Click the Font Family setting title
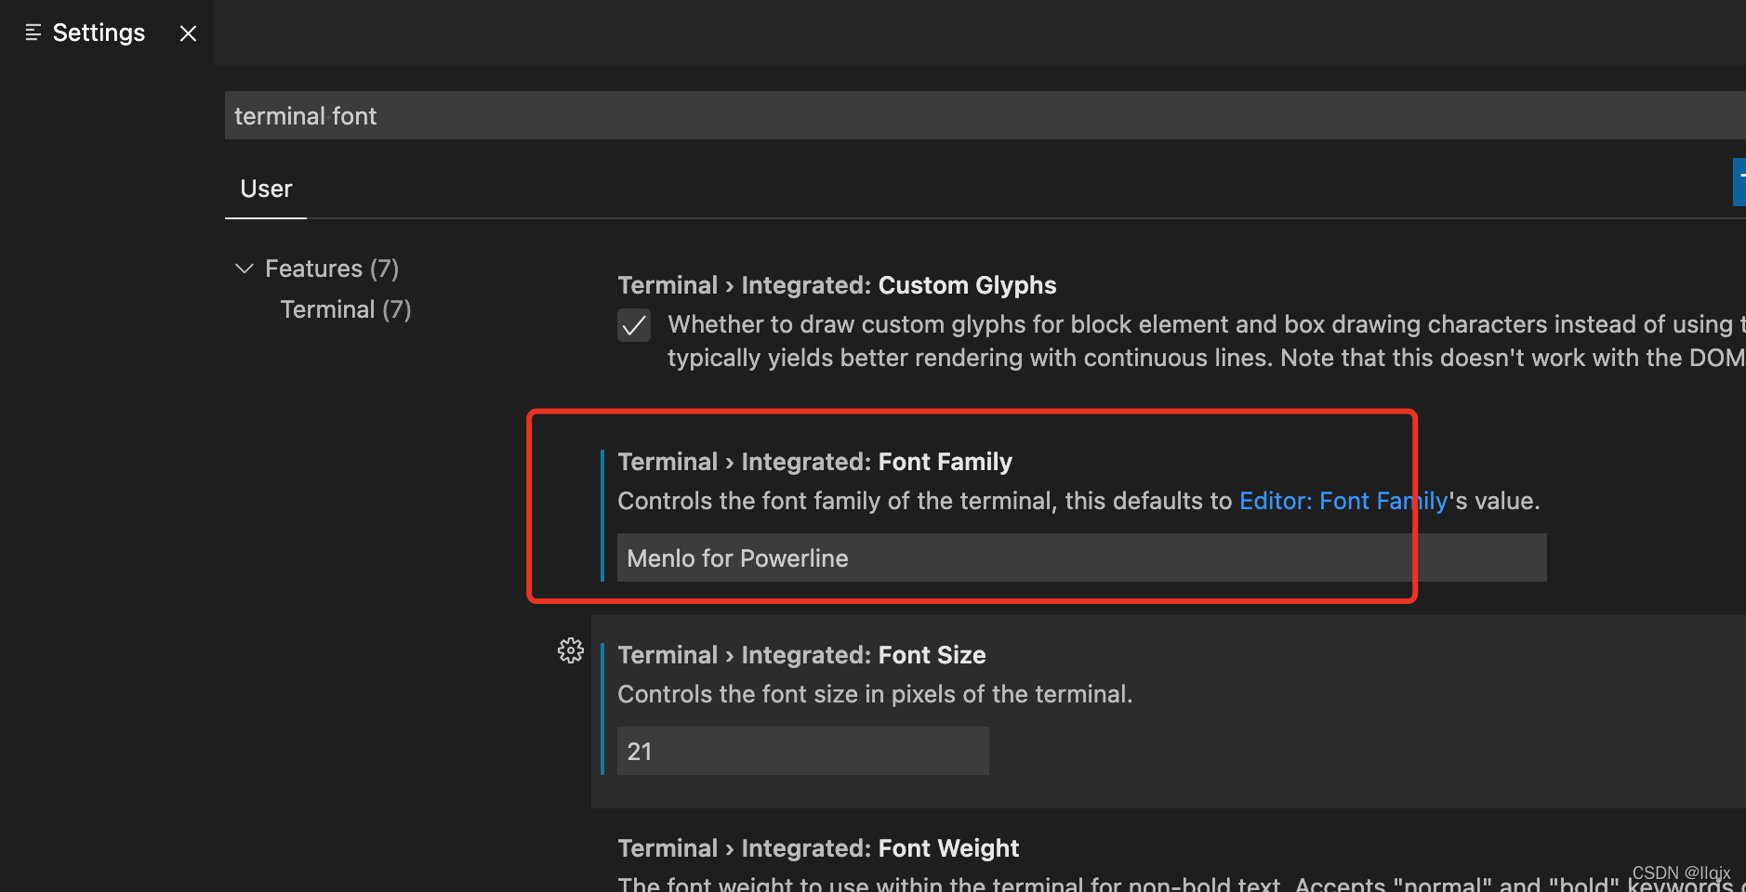Screen dimensions: 1746x892 (x=814, y=462)
